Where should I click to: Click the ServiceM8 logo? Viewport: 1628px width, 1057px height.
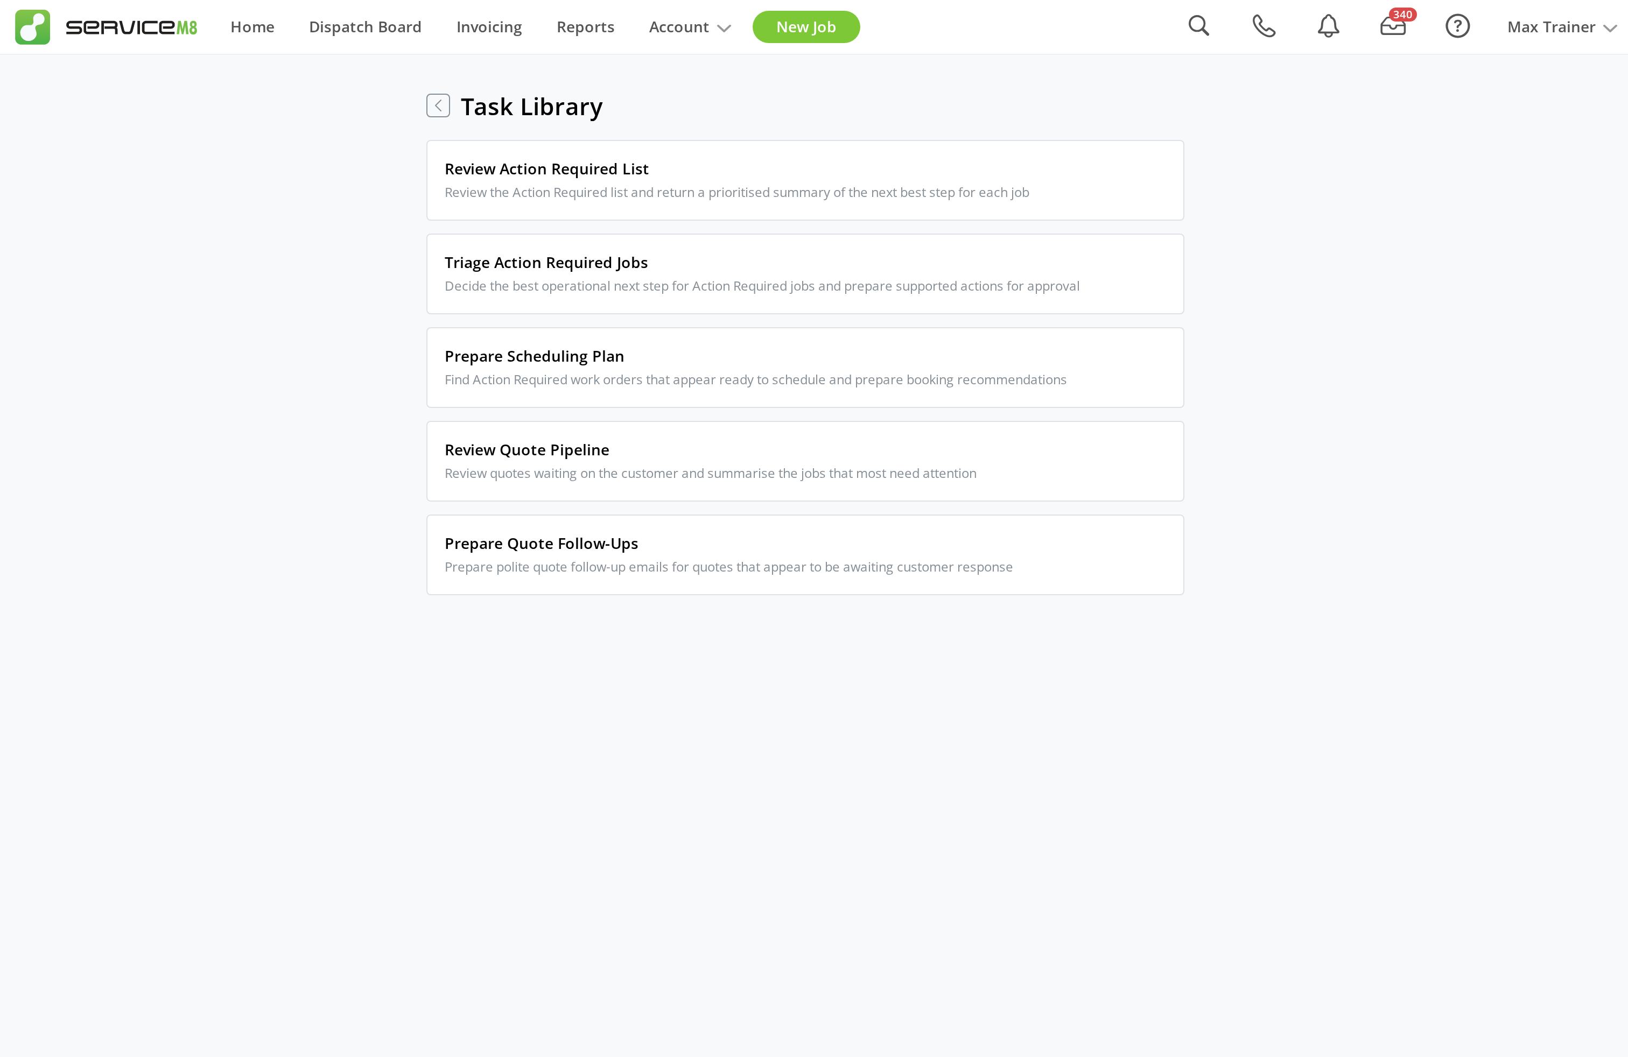[x=106, y=27]
